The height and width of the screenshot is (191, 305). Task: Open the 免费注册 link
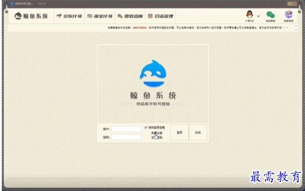[x=157, y=133]
